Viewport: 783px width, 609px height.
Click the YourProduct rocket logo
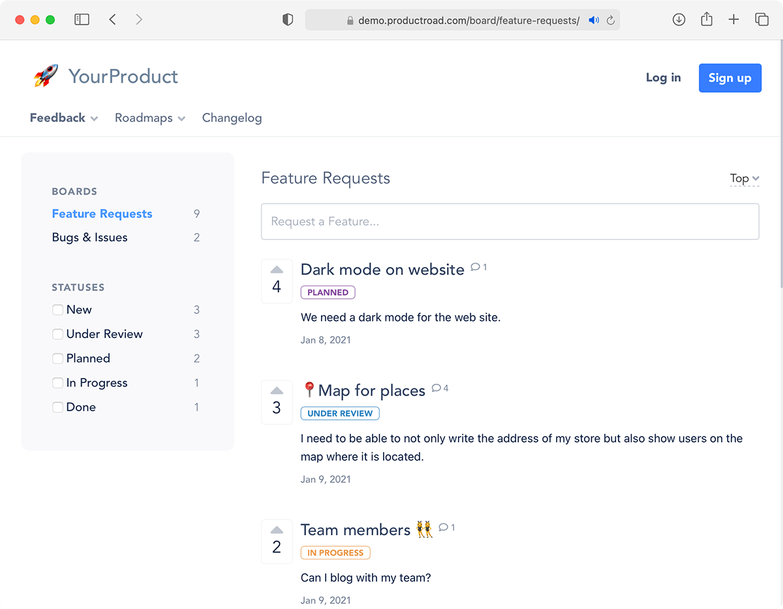pyautogui.click(x=46, y=76)
